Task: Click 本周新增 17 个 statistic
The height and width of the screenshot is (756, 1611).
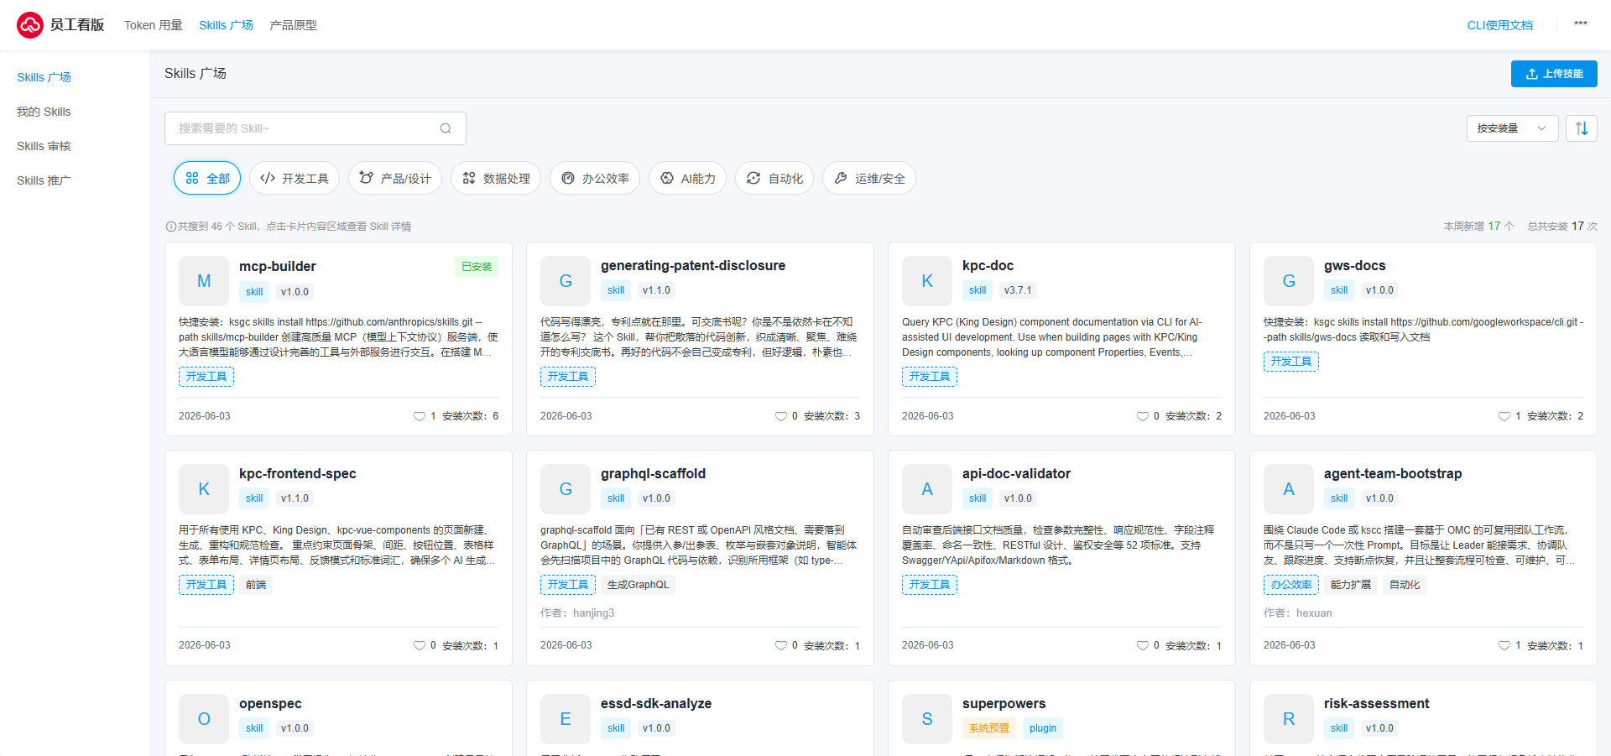Action: [x=1478, y=227]
